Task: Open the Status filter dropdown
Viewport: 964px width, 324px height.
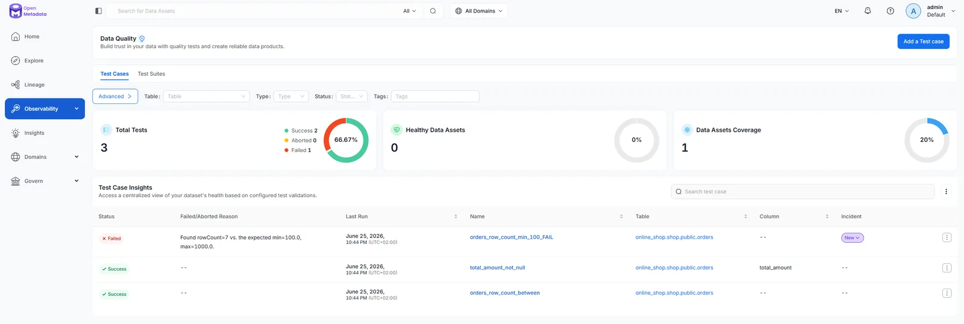Action: (x=352, y=96)
